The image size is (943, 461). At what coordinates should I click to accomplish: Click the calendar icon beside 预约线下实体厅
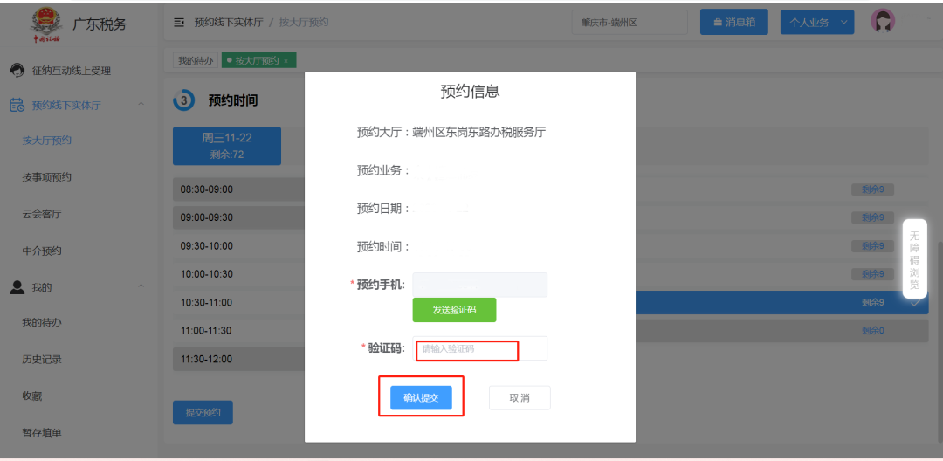tap(17, 105)
